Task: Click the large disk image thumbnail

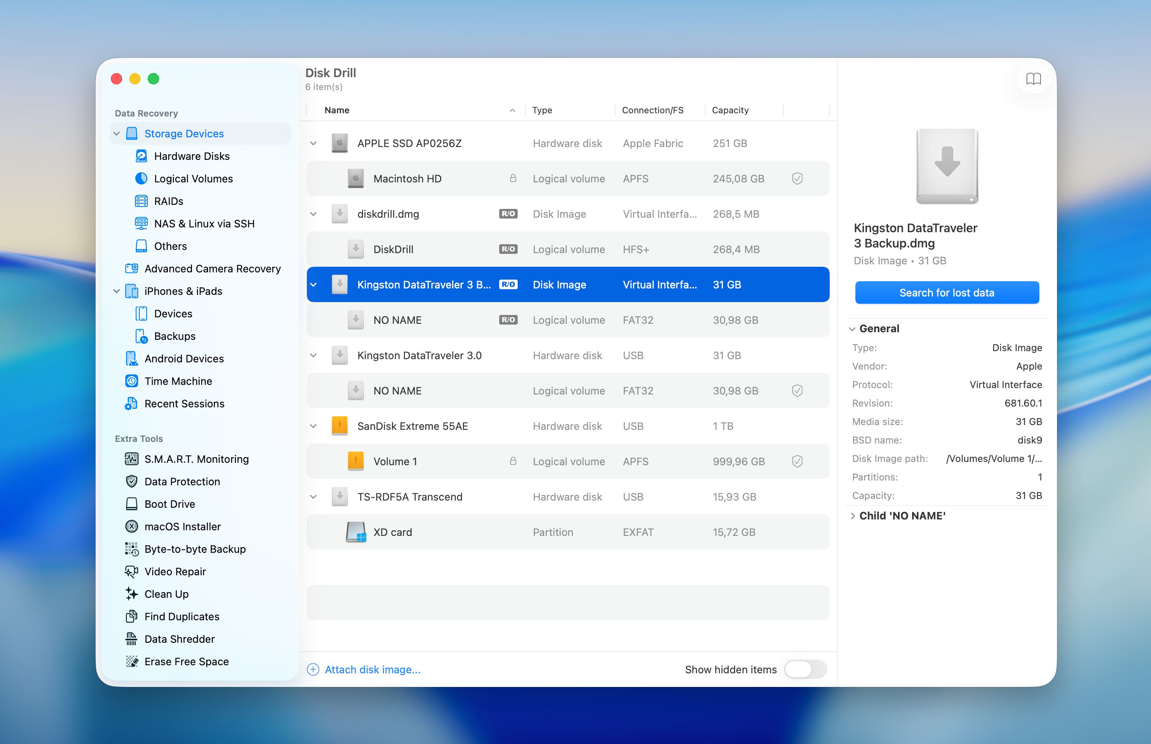Action: click(947, 166)
